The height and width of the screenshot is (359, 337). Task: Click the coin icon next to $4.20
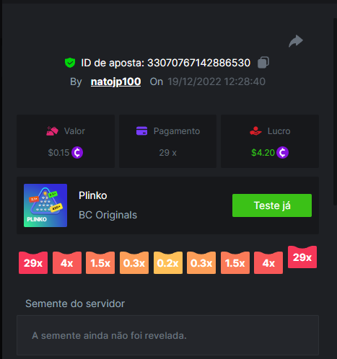(282, 152)
